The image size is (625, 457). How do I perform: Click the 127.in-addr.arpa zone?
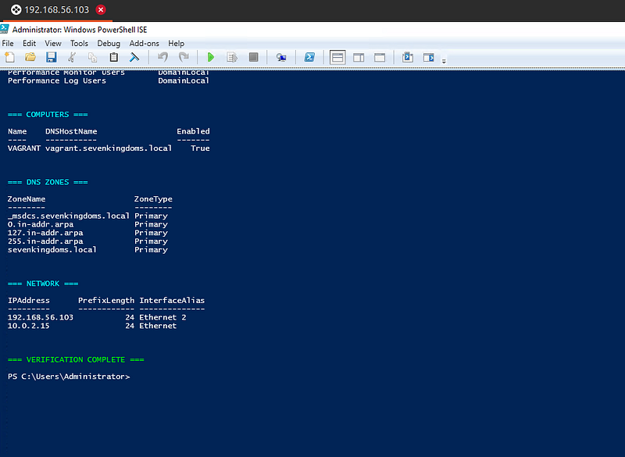point(45,233)
